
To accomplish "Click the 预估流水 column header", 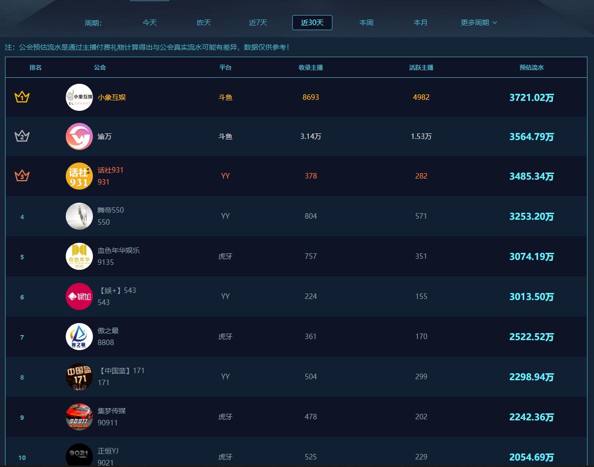I will coord(532,67).
